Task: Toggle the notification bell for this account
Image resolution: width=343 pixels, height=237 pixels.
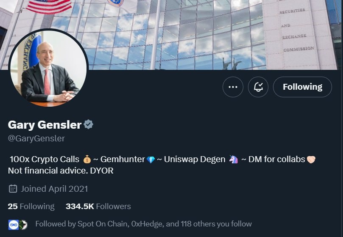Action: (258, 87)
